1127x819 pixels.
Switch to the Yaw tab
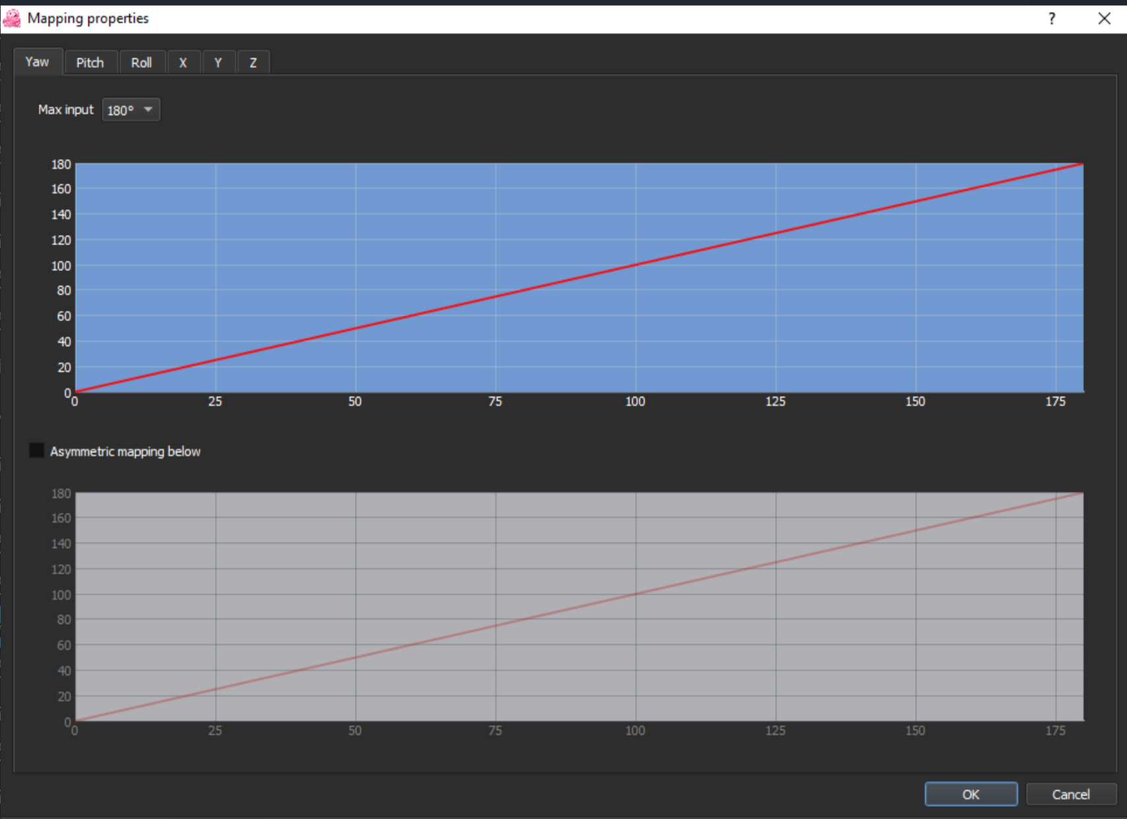pos(38,62)
